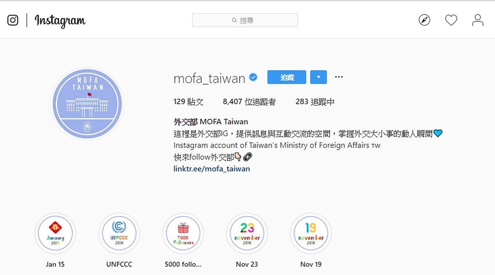Click the 追蹤 follow button
Screen dimensions: 495x275
click(x=287, y=77)
